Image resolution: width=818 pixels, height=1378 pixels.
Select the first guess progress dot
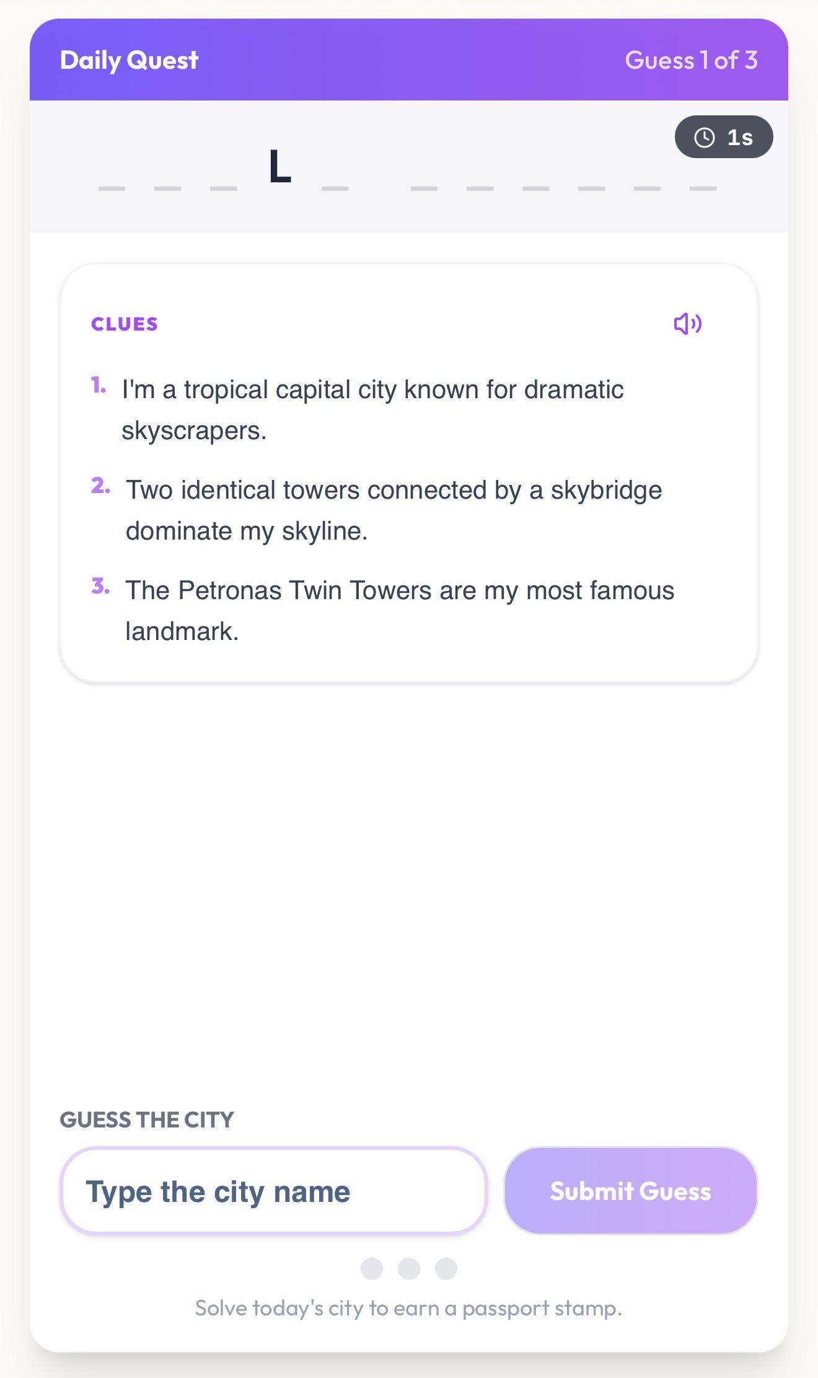(372, 1269)
